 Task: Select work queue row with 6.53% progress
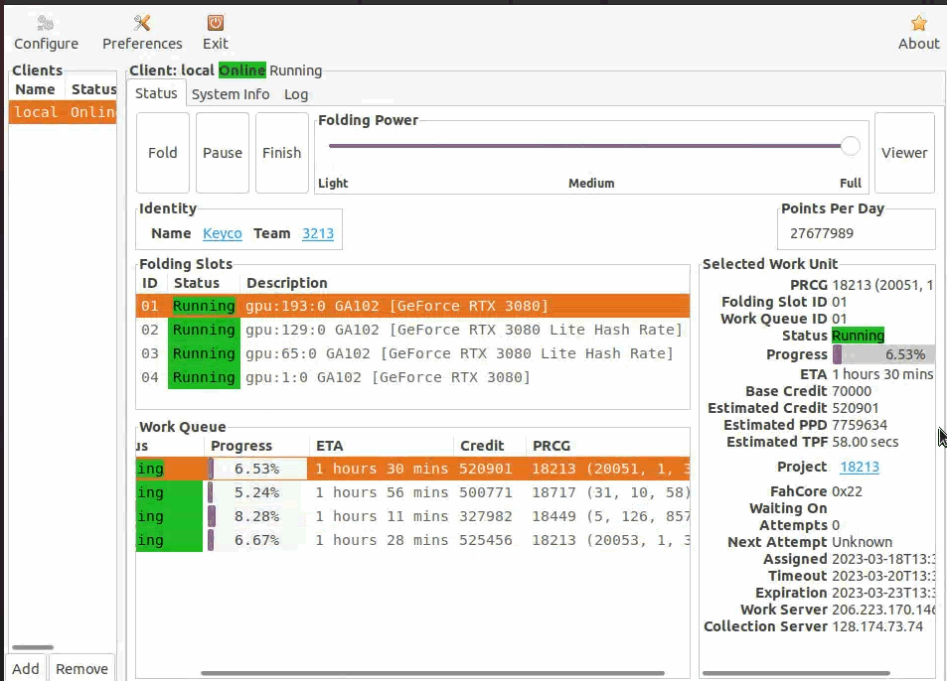coord(412,469)
